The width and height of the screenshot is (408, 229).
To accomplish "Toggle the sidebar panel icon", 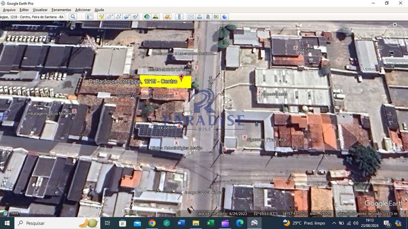I will [x=89, y=17].
